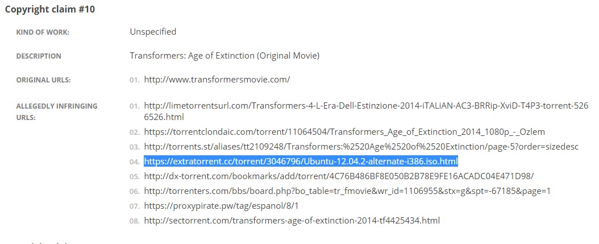Click the Copyright claim #10 heading
Viewport: 599px width, 244px height.
point(49,10)
